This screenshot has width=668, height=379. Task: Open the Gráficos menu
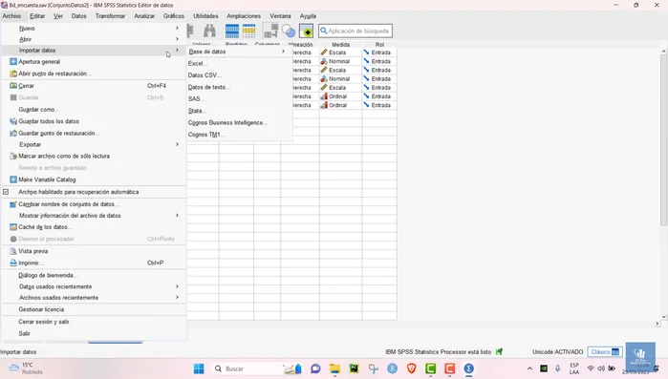tap(174, 15)
